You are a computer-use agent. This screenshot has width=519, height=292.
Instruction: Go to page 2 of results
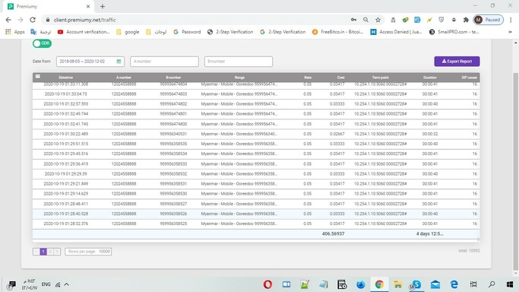pos(50,252)
